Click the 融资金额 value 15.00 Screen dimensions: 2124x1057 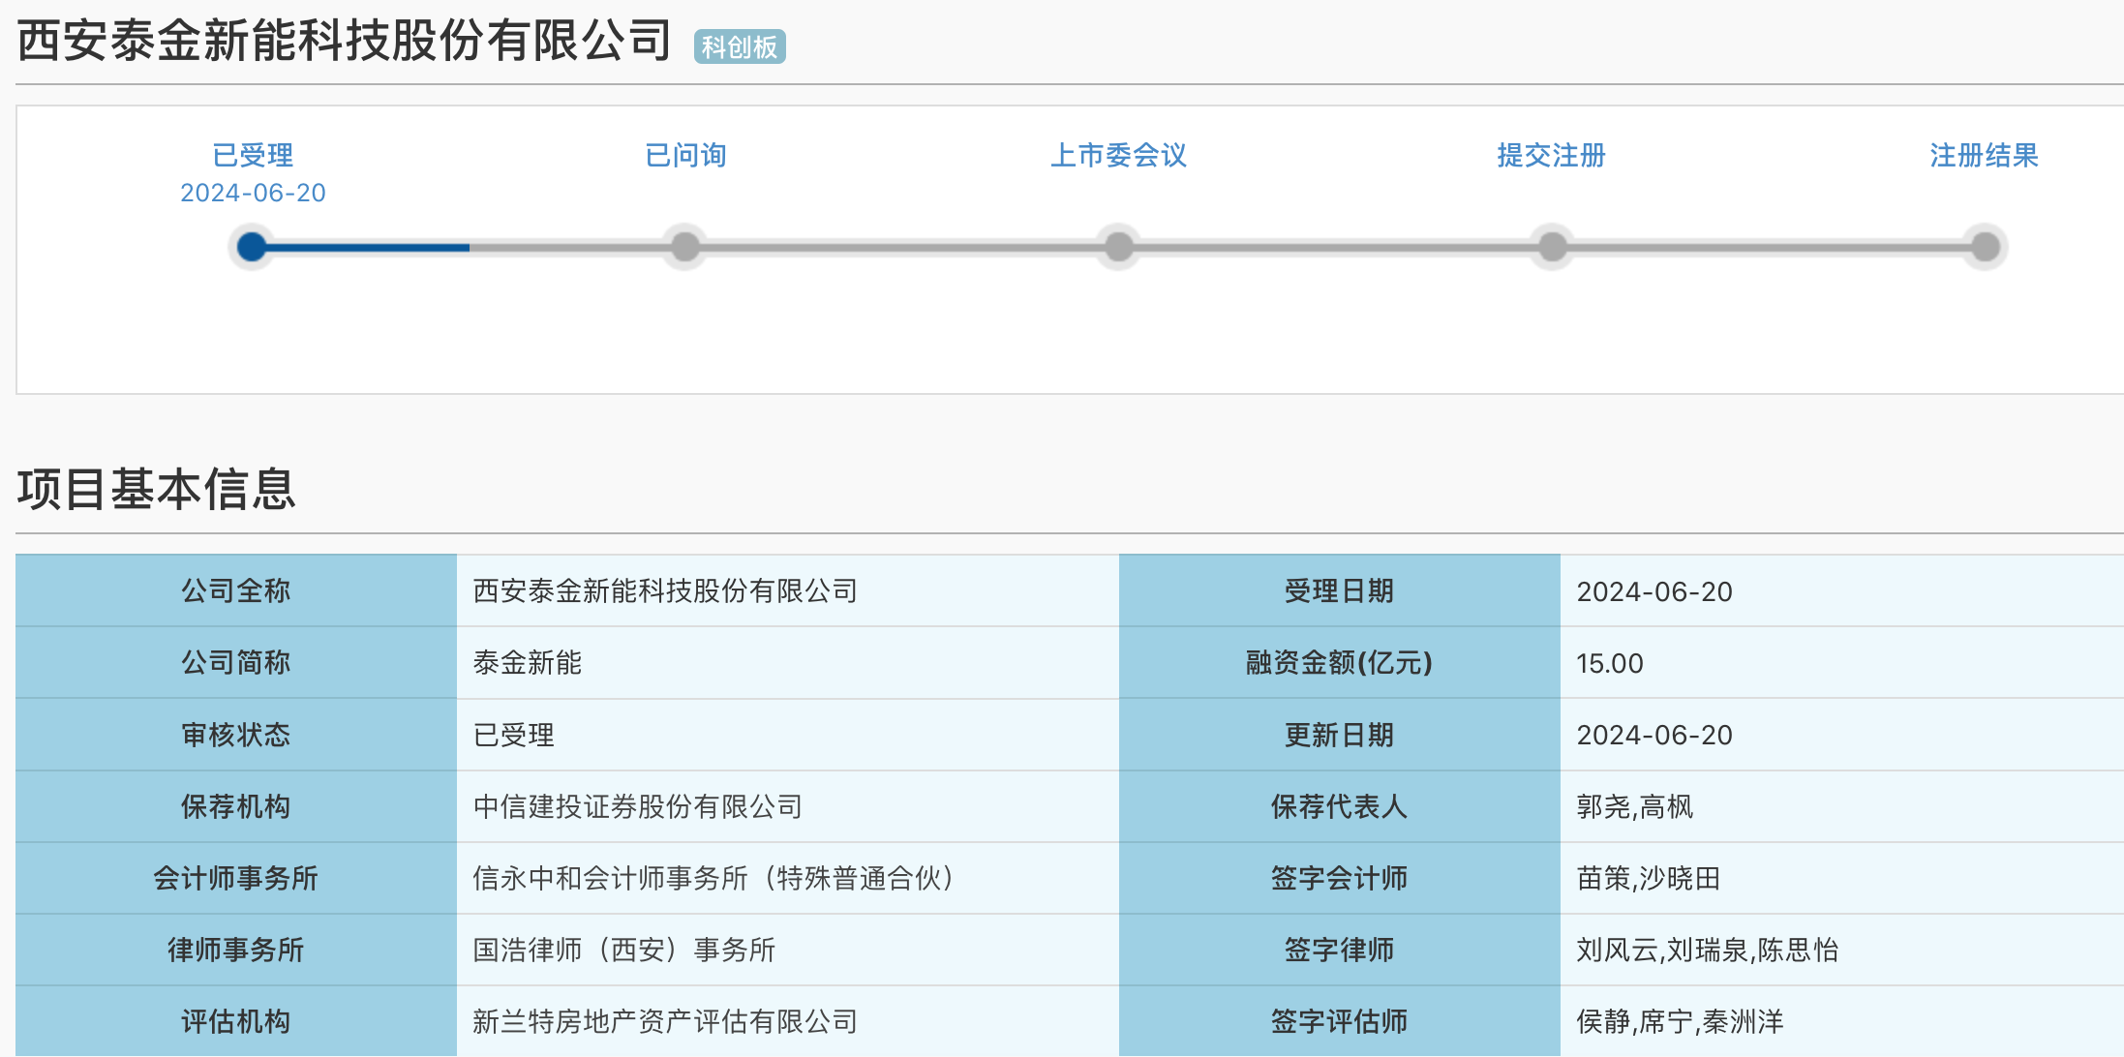point(1610,663)
